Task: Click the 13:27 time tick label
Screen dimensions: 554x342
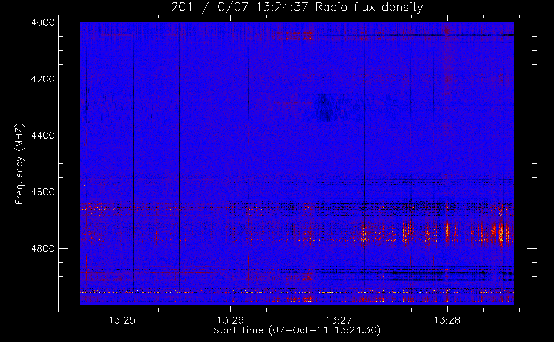Action: pyautogui.click(x=339, y=320)
